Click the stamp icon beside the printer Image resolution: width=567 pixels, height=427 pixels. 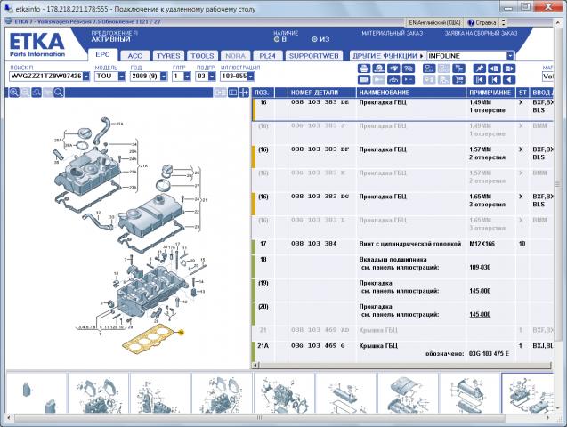coord(378,68)
